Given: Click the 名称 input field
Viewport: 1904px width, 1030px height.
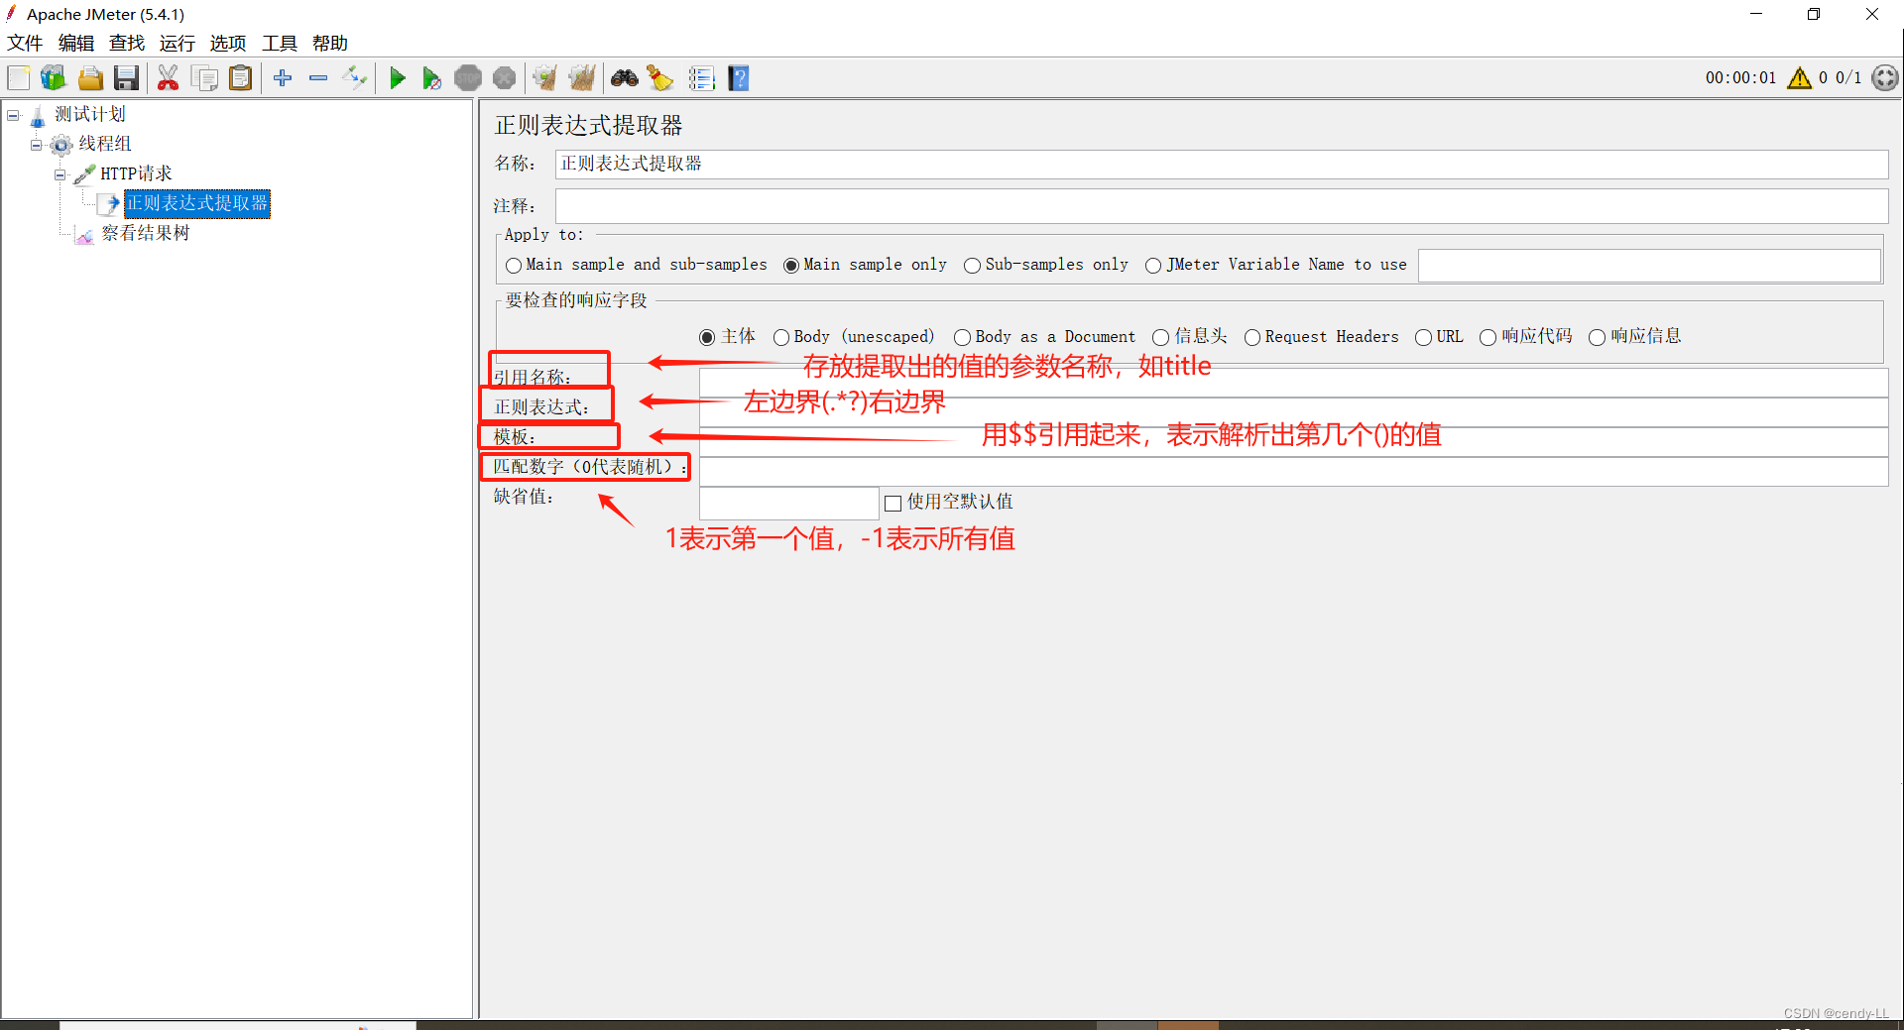Looking at the screenshot, I should click(1222, 165).
